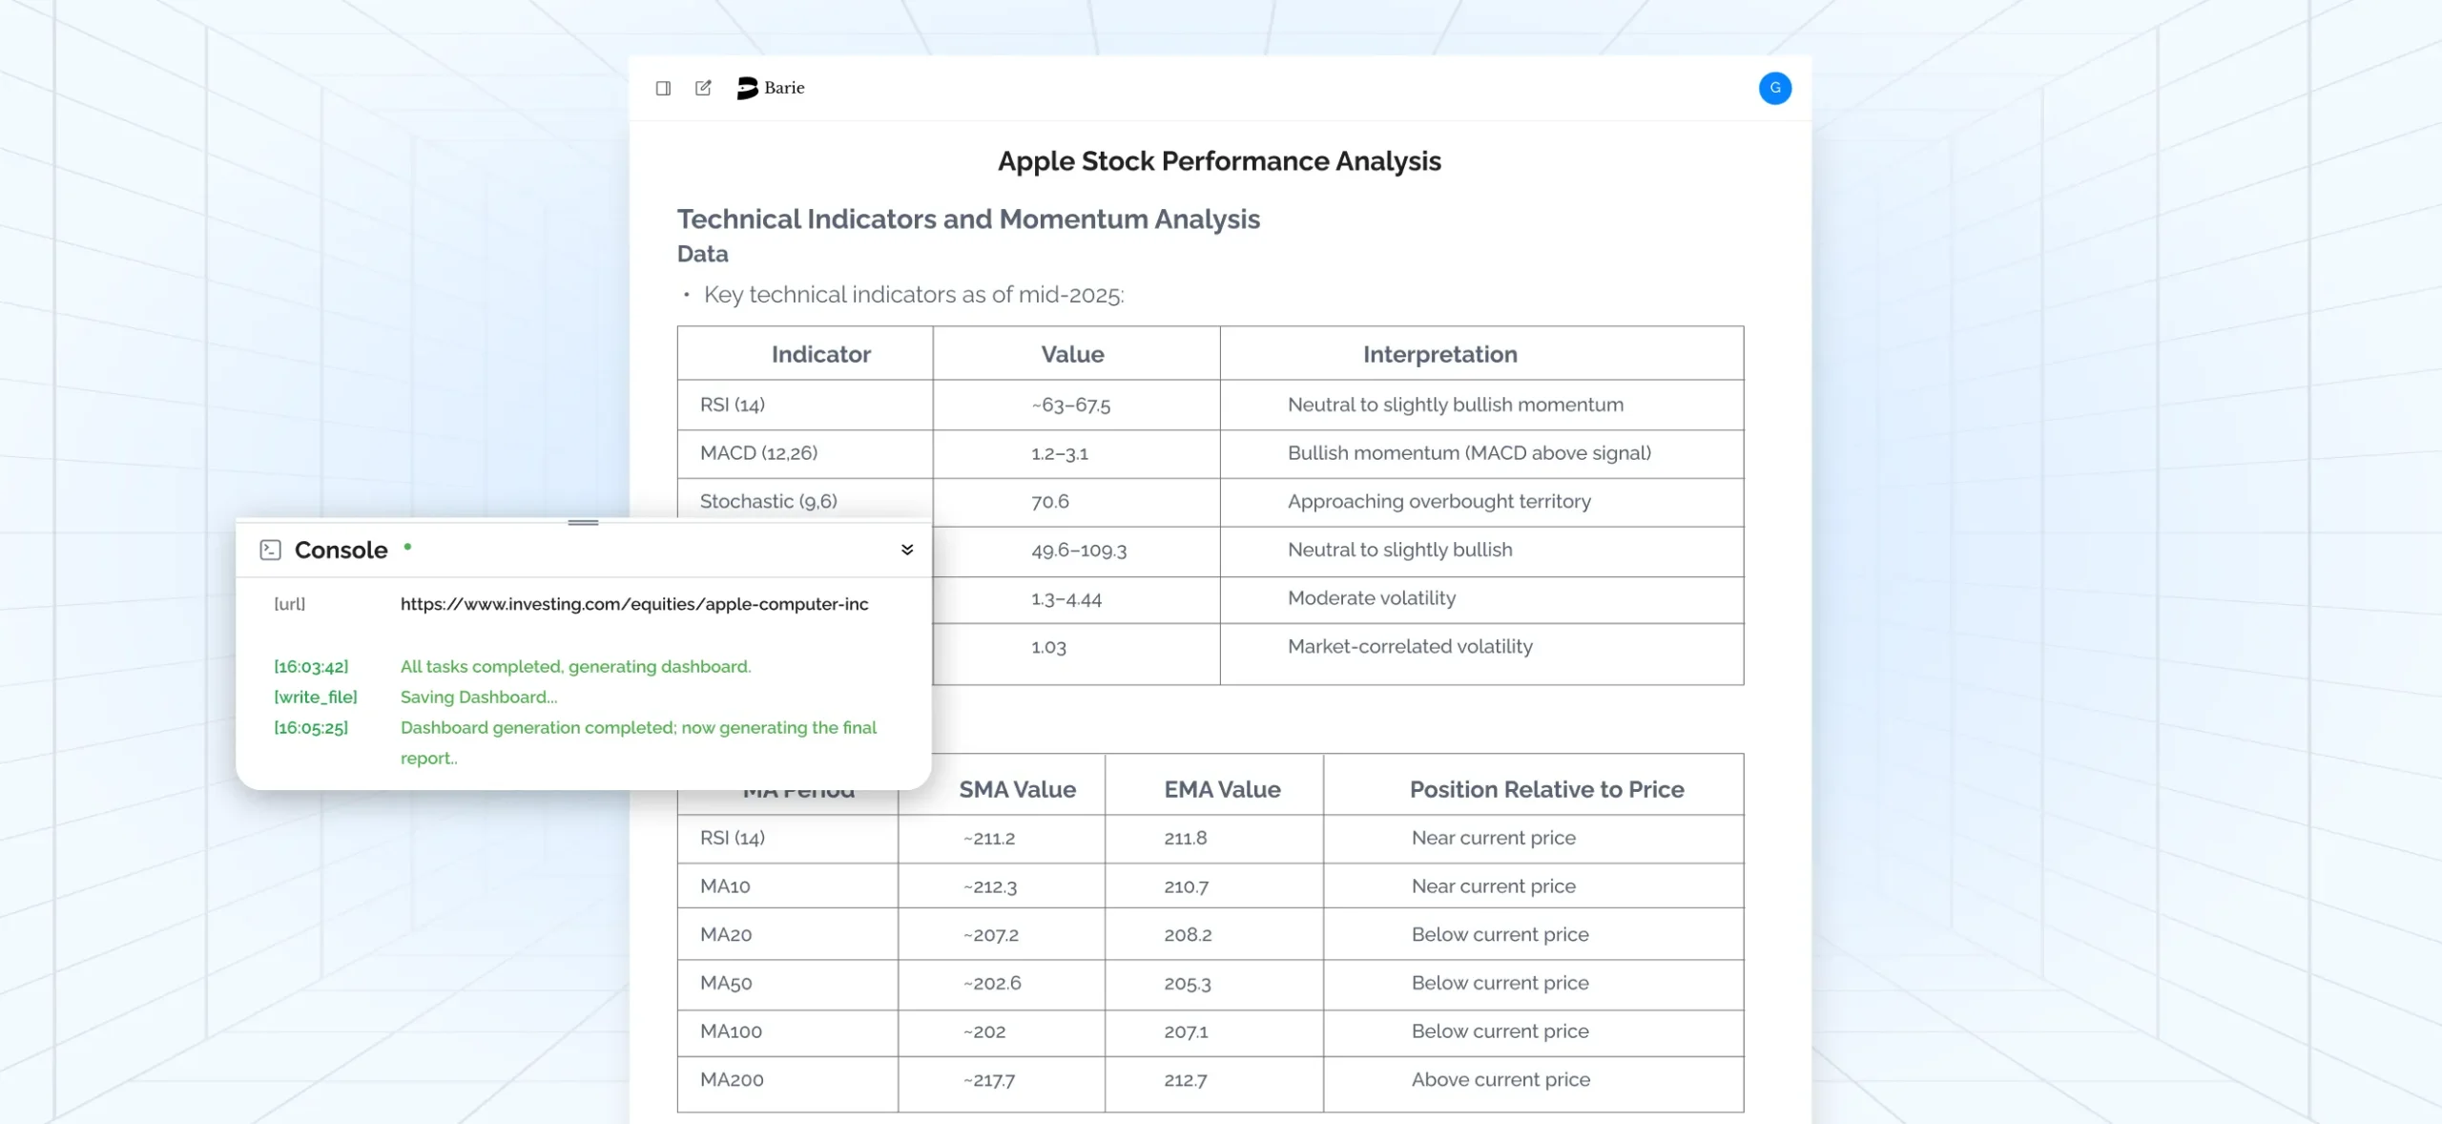Click 'Position Relative to Price' header
Viewport: 2442px width, 1124px height.
(1546, 790)
